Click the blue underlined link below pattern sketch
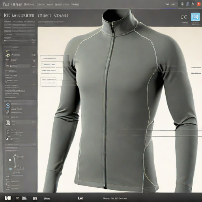The height and width of the screenshot is (202, 202). [x=18, y=176]
